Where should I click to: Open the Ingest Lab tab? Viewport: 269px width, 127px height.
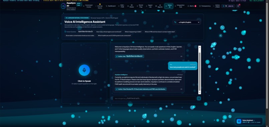(x=149, y=6)
